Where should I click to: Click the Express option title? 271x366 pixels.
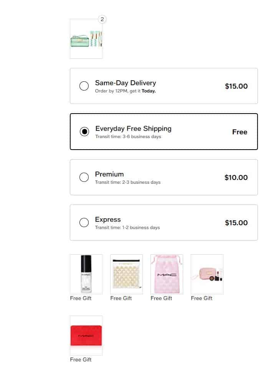(x=108, y=219)
